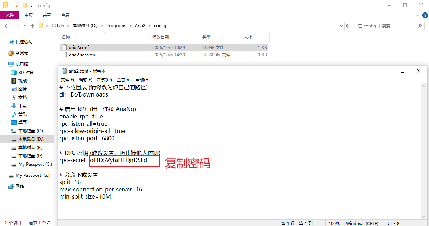This screenshot has width=429, height=226.
Task: Switch to the 共享 ribbon tab
Action: point(47,15)
